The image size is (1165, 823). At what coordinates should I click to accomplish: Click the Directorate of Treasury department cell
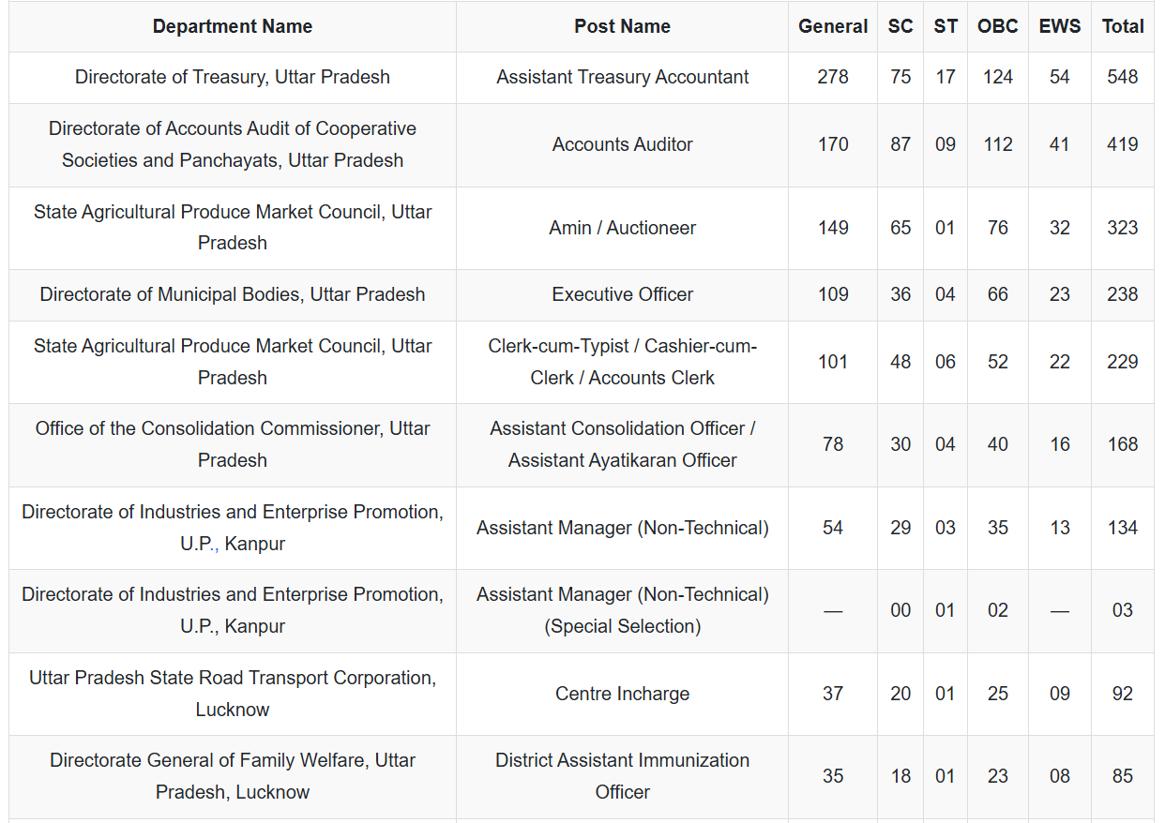point(233,77)
